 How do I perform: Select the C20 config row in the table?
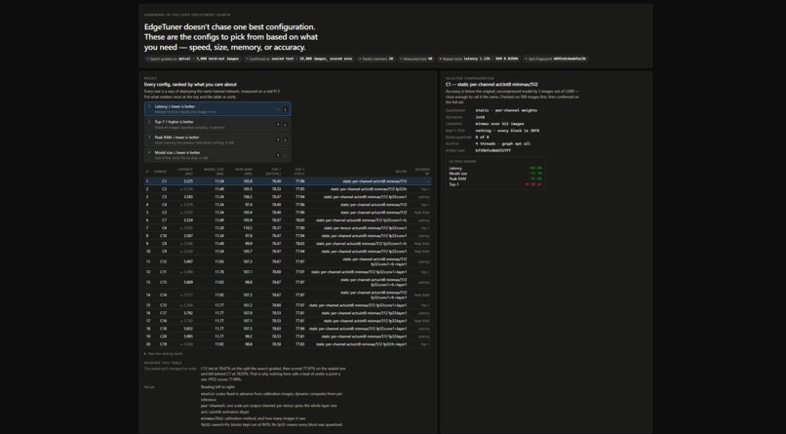[288, 336]
